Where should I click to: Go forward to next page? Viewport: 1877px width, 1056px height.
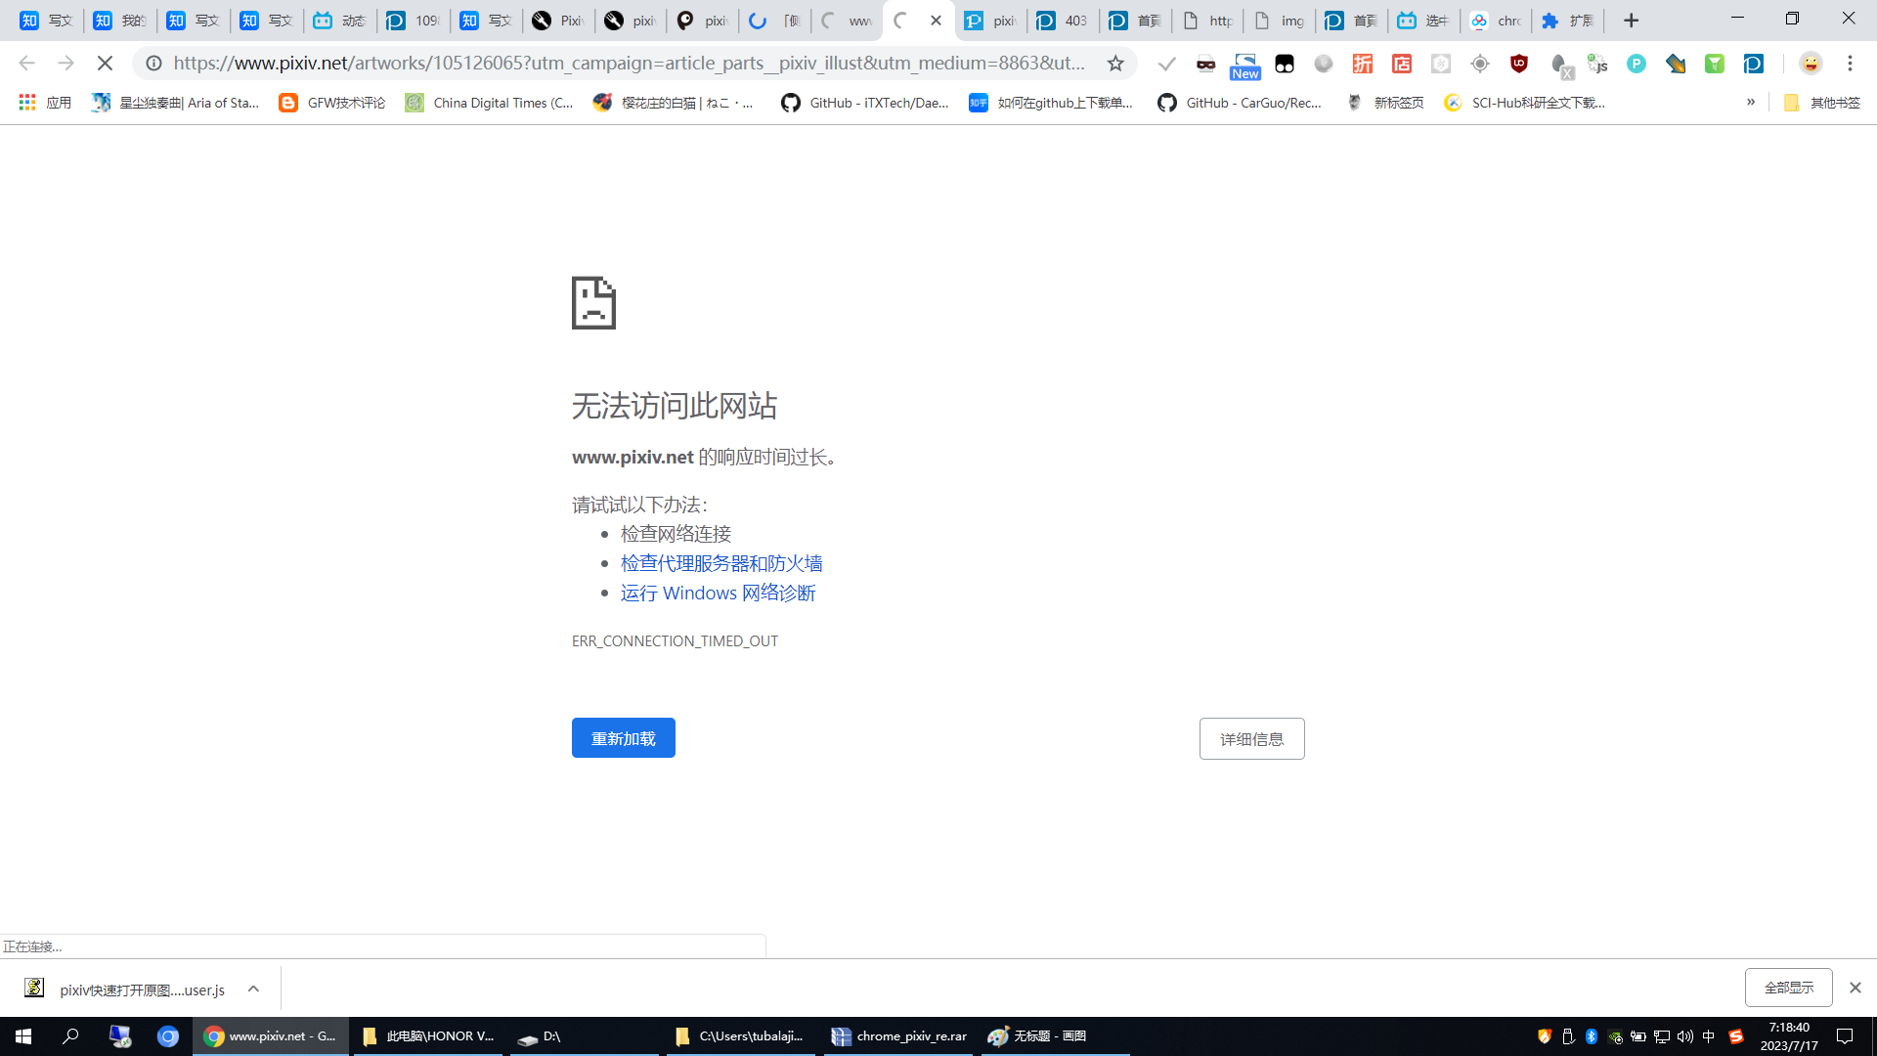pos(65,64)
